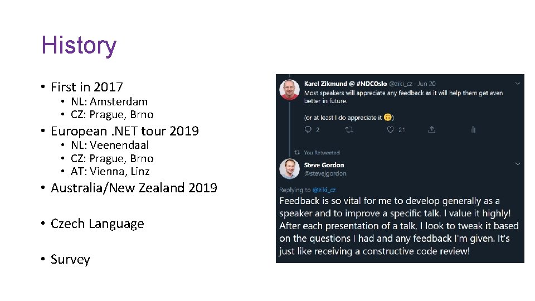Click the retweet icon on Karel's tweet
Screen dimensions: 535x301
point(349,129)
